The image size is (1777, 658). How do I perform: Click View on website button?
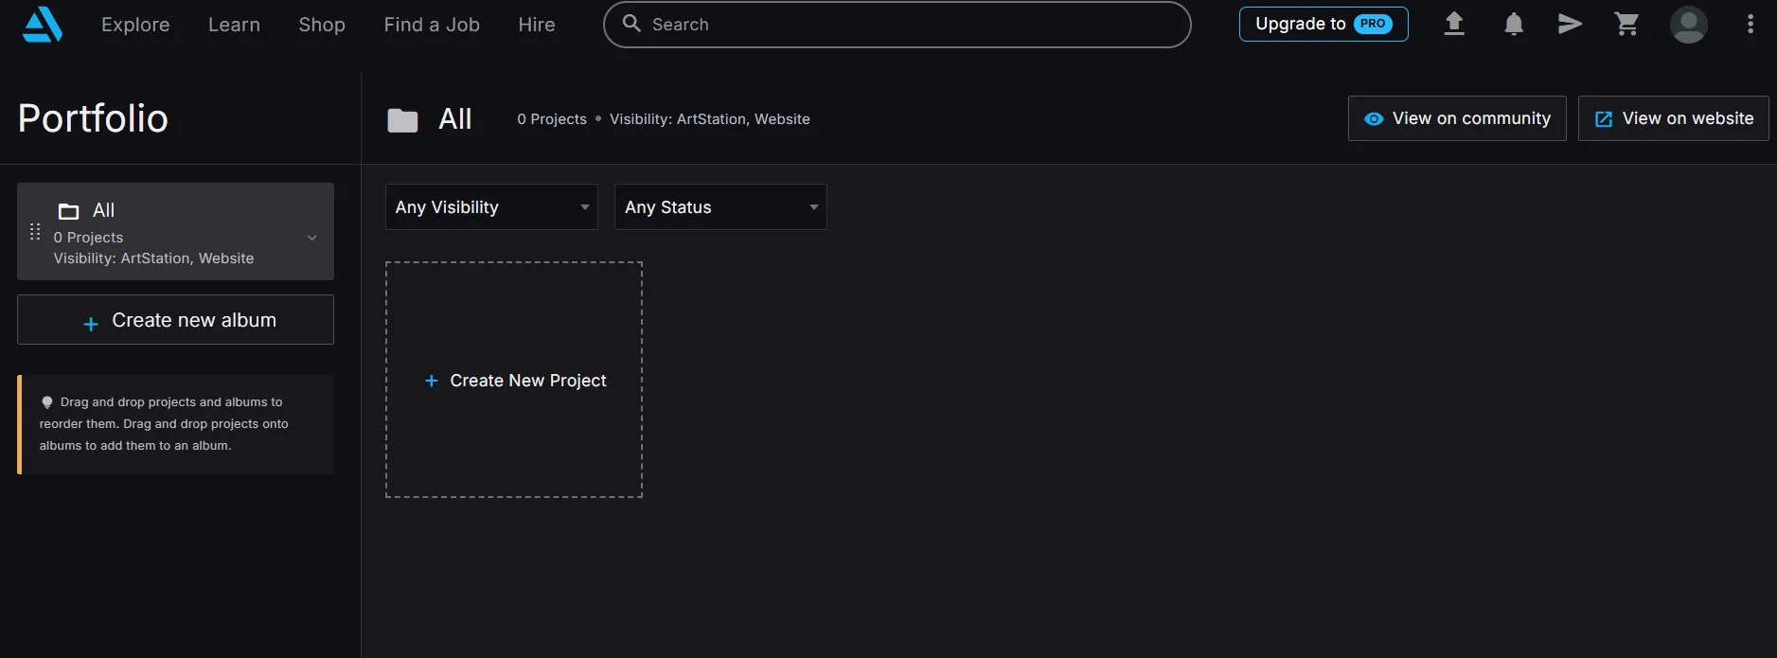[x=1673, y=118]
